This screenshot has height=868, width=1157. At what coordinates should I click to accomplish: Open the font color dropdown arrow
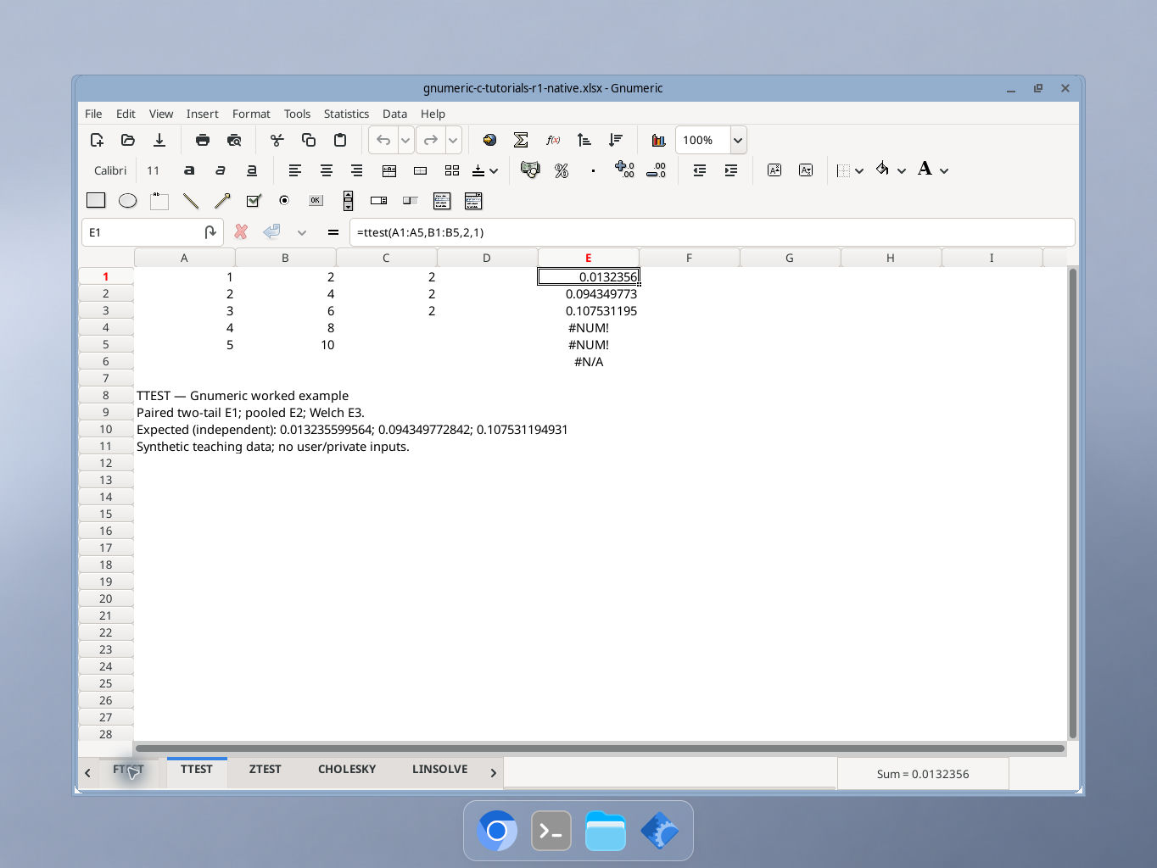(x=944, y=170)
